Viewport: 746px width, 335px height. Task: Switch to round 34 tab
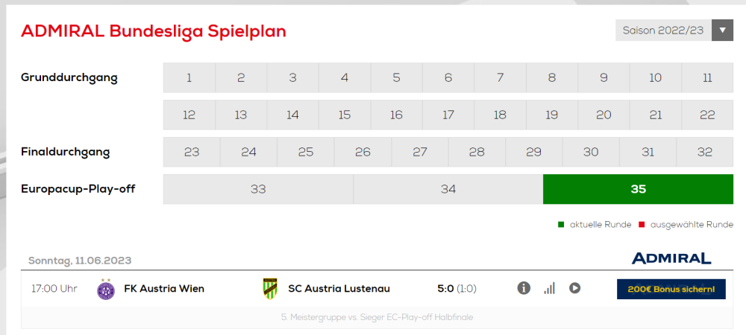tap(448, 189)
